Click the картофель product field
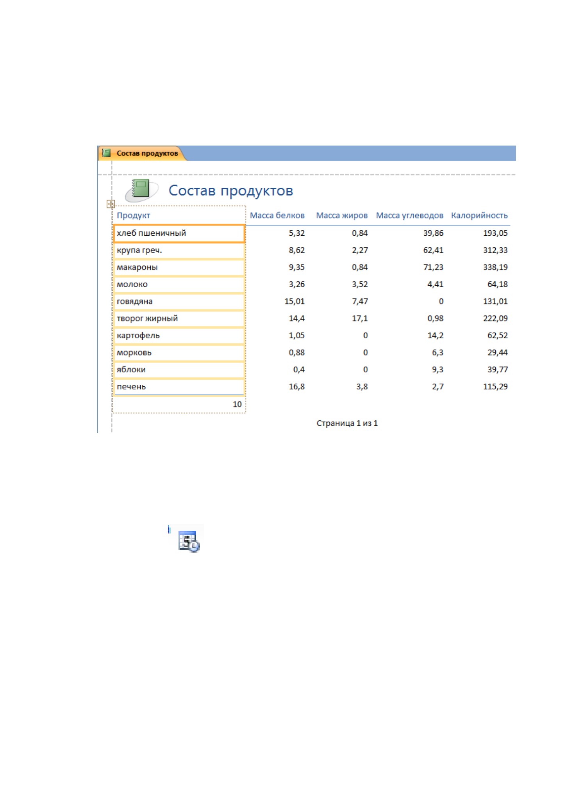Viewport: 566px width, 800px height. pyautogui.click(x=179, y=336)
